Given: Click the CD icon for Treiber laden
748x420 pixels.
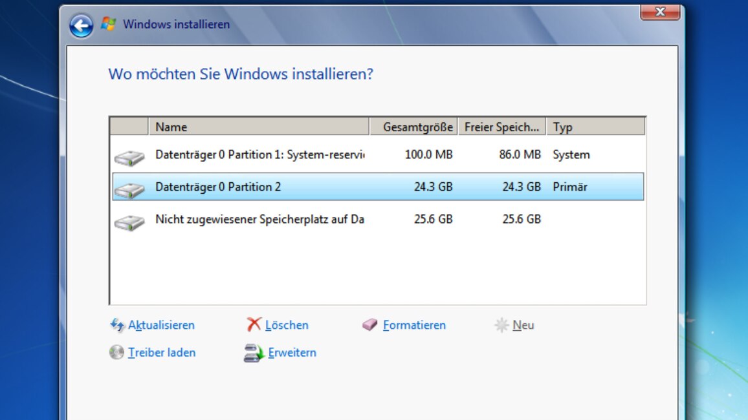Looking at the screenshot, I should click(x=116, y=352).
